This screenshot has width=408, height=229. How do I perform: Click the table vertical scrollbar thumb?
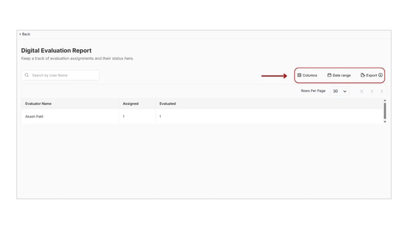[x=385, y=111]
